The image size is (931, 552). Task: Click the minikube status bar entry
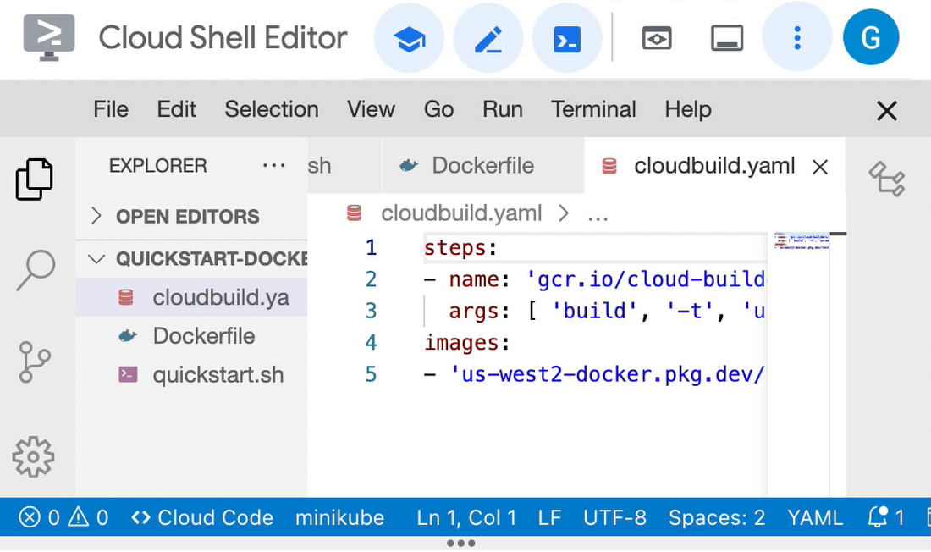[339, 517]
